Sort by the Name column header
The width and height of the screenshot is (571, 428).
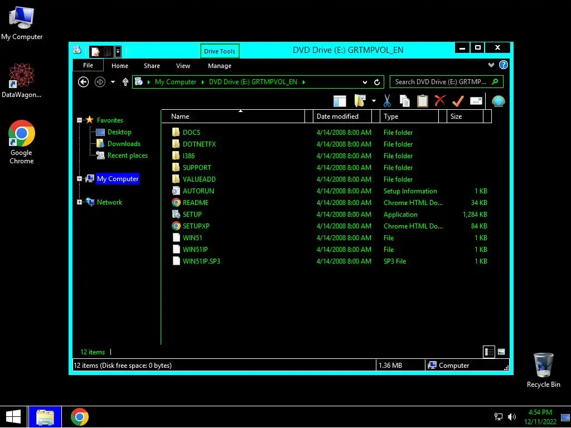tap(233, 116)
